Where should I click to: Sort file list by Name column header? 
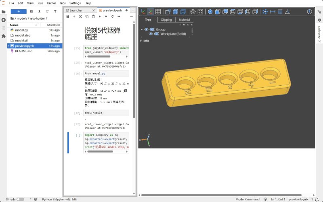point(14,25)
